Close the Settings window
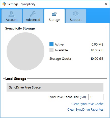110x118 pixels. coord(106,4)
